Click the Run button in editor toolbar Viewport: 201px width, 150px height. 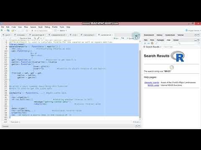click(x=116, y=38)
